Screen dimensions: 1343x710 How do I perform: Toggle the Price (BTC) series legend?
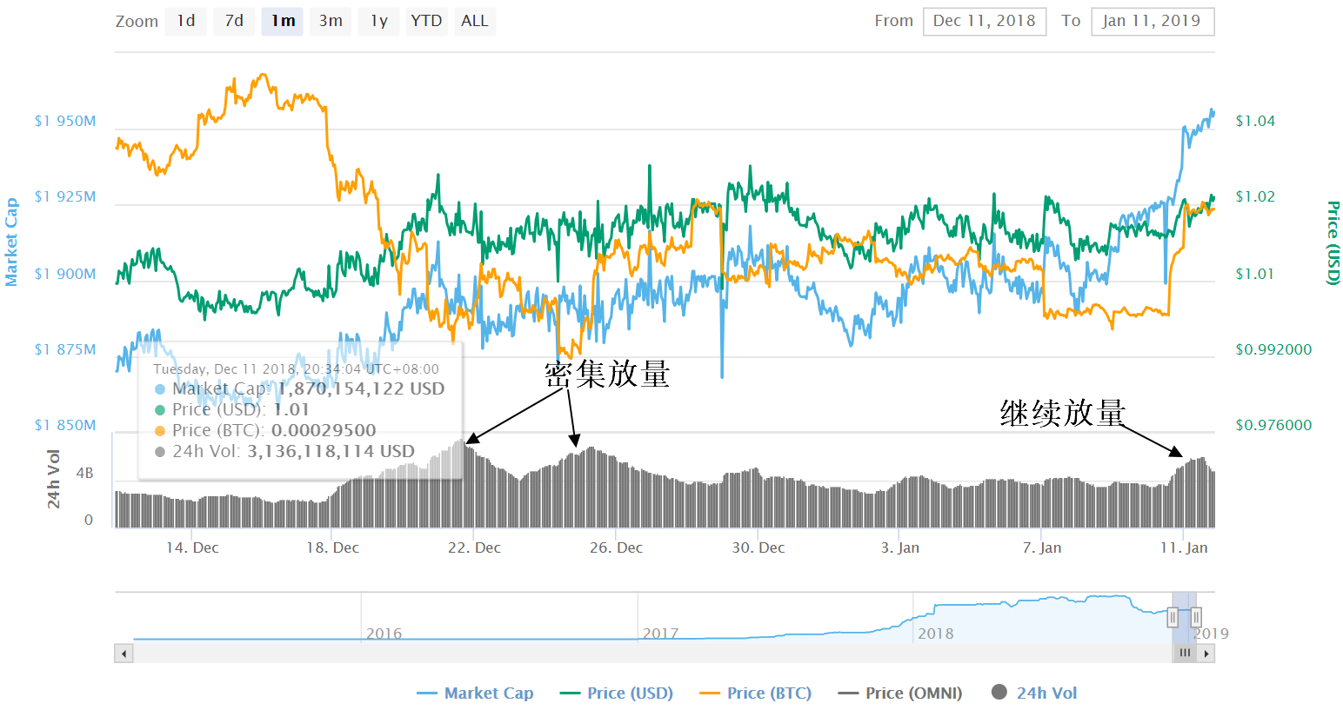point(756,693)
